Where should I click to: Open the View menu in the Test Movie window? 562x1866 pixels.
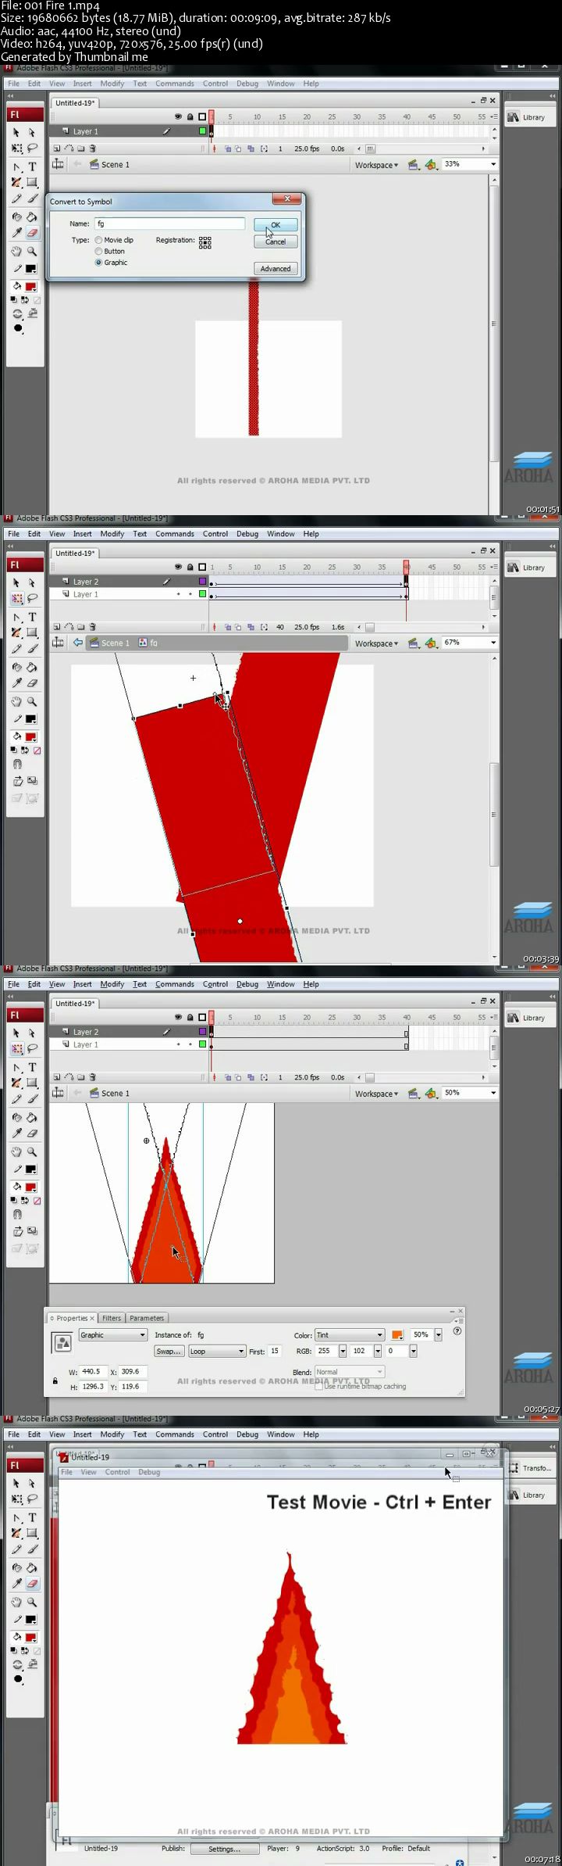(89, 1472)
